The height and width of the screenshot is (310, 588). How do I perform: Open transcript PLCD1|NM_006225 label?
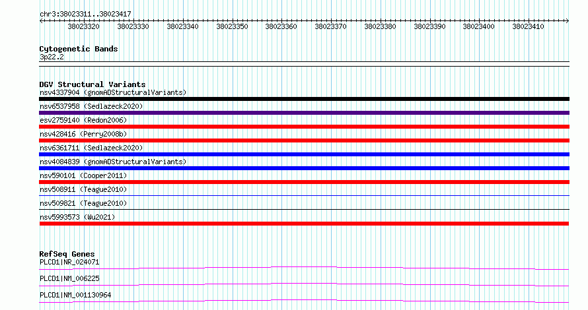point(69,278)
